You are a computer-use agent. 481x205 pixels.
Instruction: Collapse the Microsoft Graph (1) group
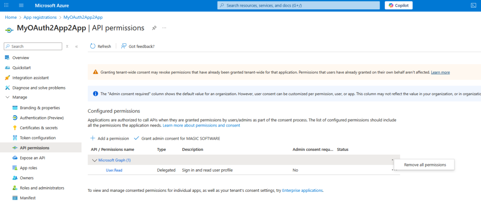click(x=94, y=160)
